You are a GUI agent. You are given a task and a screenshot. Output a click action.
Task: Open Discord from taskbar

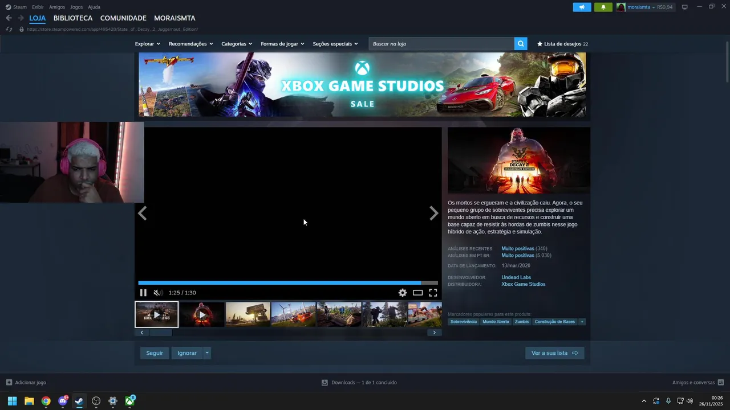tap(63, 401)
